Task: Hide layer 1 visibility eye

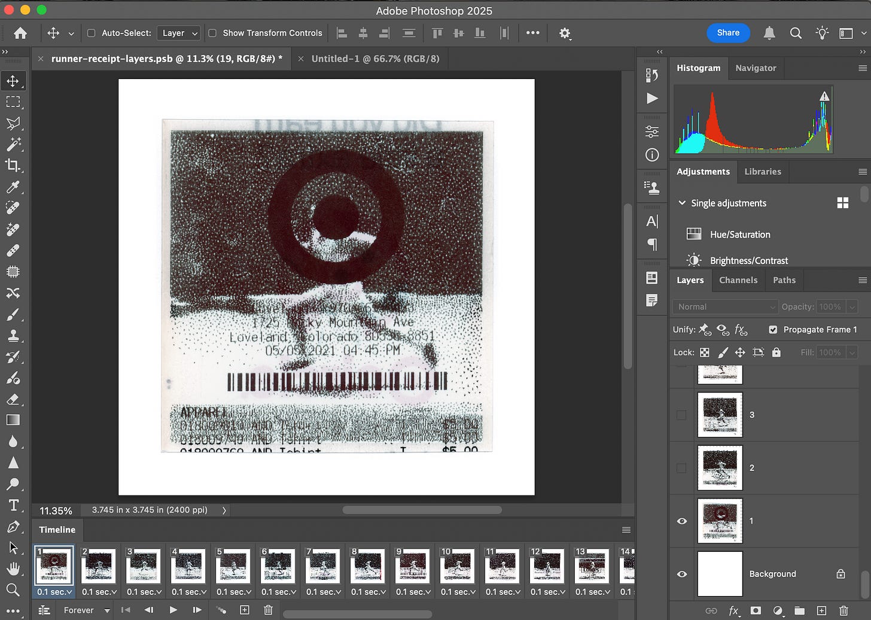Action: pos(681,521)
